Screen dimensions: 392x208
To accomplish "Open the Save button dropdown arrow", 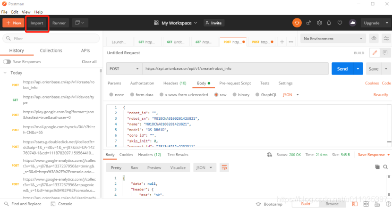I will [x=386, y=69].
